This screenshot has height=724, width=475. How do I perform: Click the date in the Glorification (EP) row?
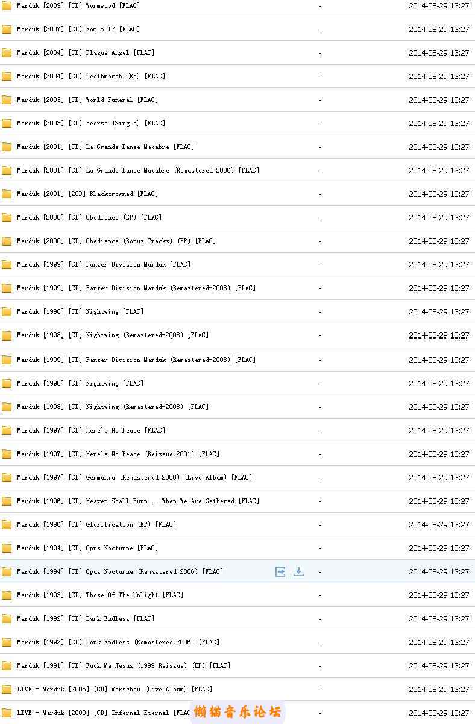tap(439, 524)
